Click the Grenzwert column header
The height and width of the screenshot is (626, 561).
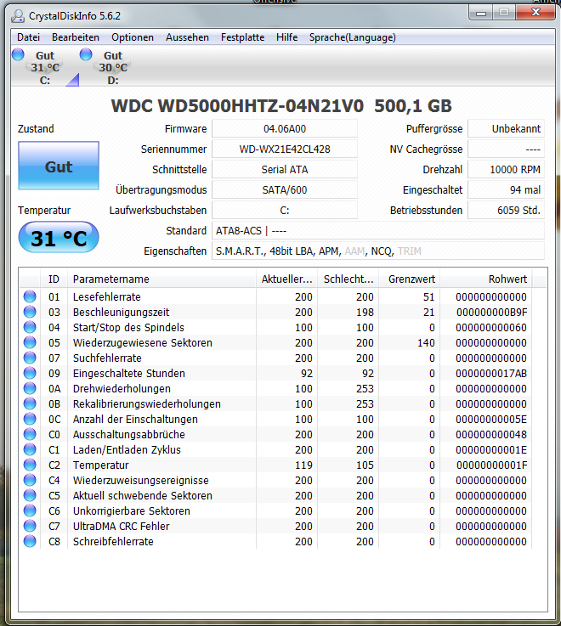tap(409, 279)
